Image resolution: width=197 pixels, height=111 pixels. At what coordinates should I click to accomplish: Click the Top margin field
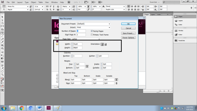tap(80, 64)
